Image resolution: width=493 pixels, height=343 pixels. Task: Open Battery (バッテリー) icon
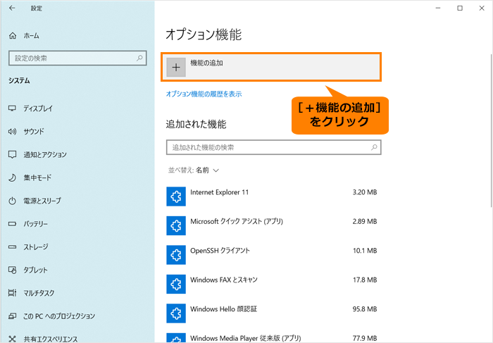[12, 224]
